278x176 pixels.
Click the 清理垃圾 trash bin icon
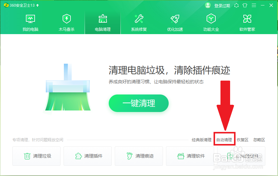click(x=26, y=156)
